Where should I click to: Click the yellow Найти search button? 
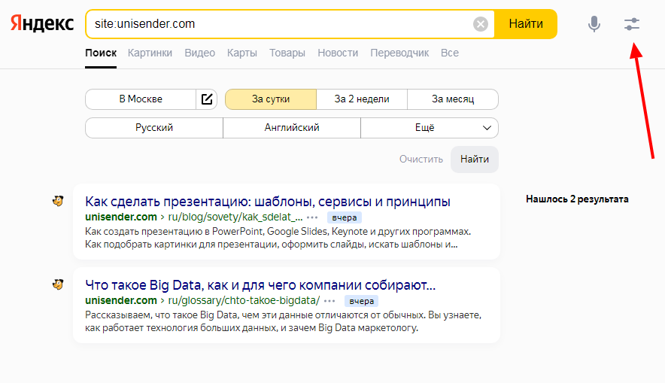[526, 24]
